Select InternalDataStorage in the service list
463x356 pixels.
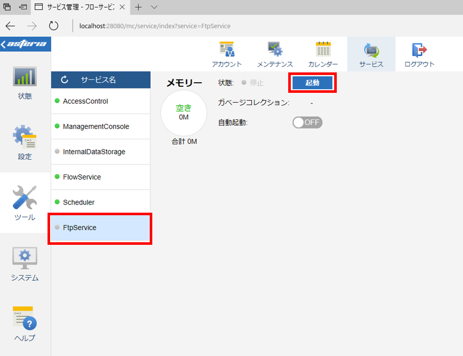[x=101, y=152]
